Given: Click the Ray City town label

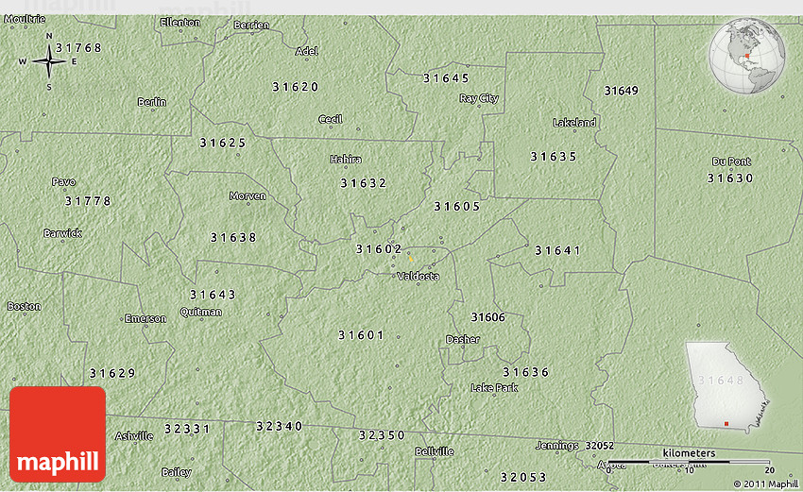Looking at the screenshot, I should pos(479,98).
